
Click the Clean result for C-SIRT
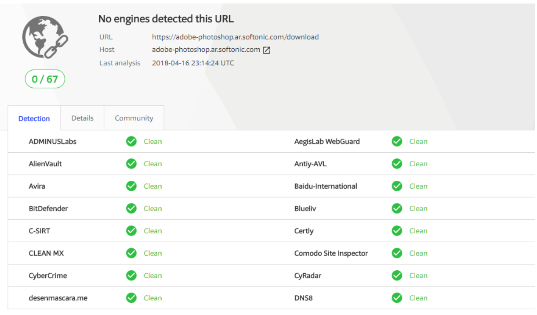point(153,231)
